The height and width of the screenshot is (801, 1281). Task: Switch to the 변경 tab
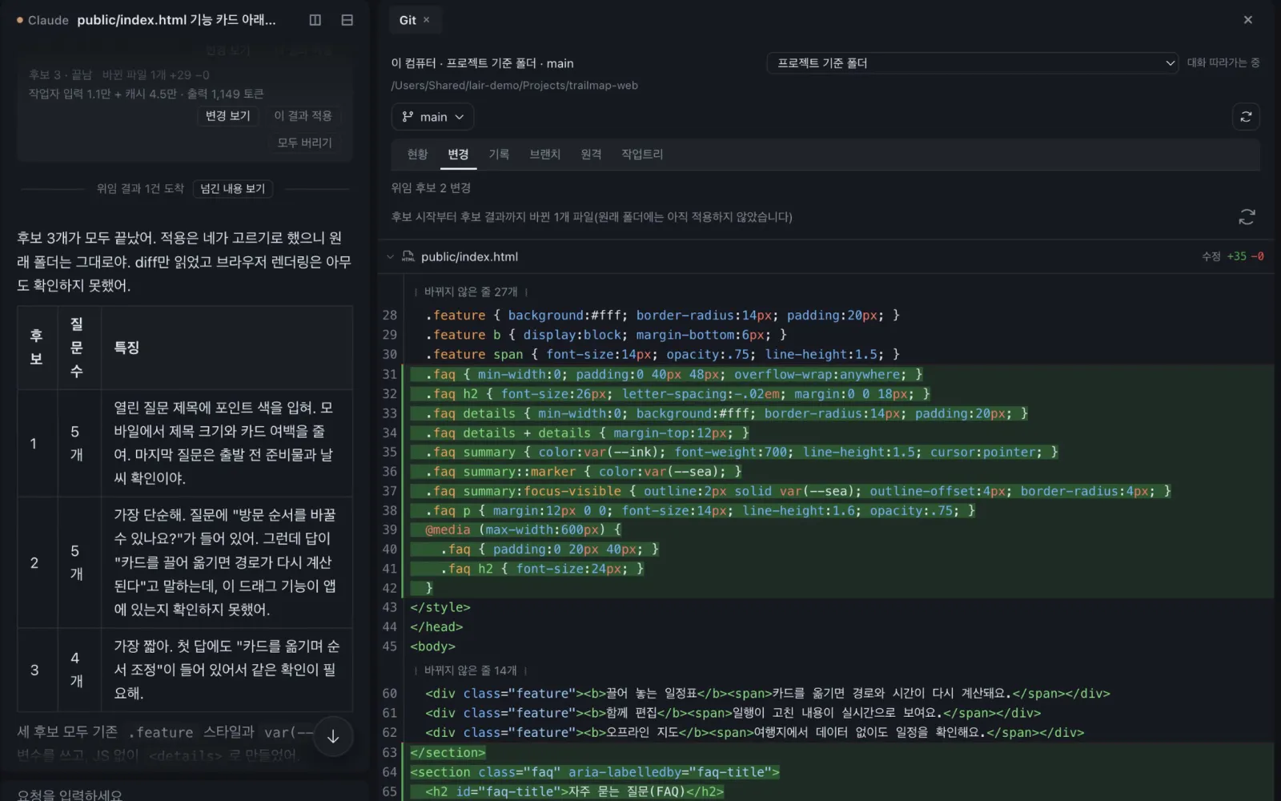tap(458, 154)
